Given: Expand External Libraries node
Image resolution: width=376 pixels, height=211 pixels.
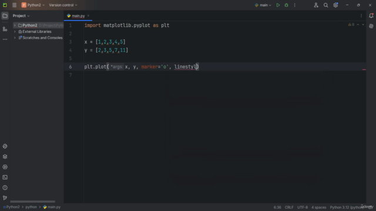Looking at the screenshot, I should click(15, 32).
